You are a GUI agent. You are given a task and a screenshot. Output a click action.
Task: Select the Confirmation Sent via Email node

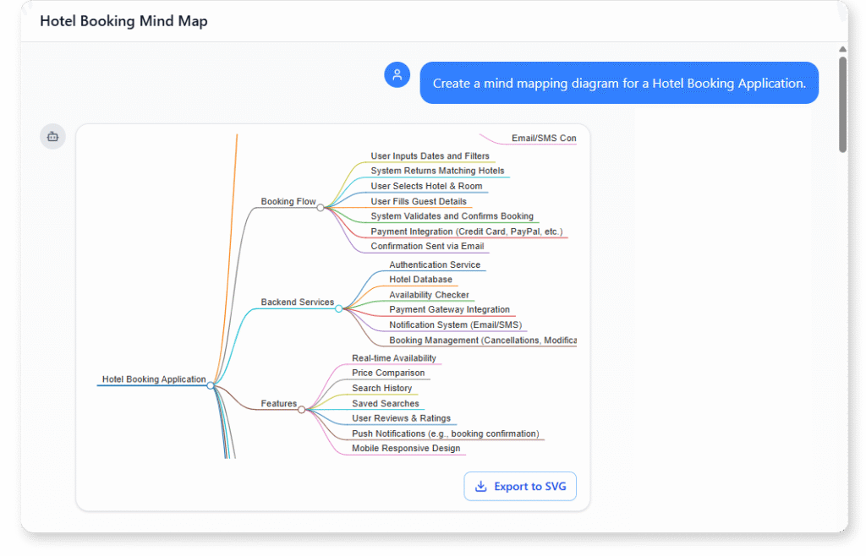tap(427, 246)
